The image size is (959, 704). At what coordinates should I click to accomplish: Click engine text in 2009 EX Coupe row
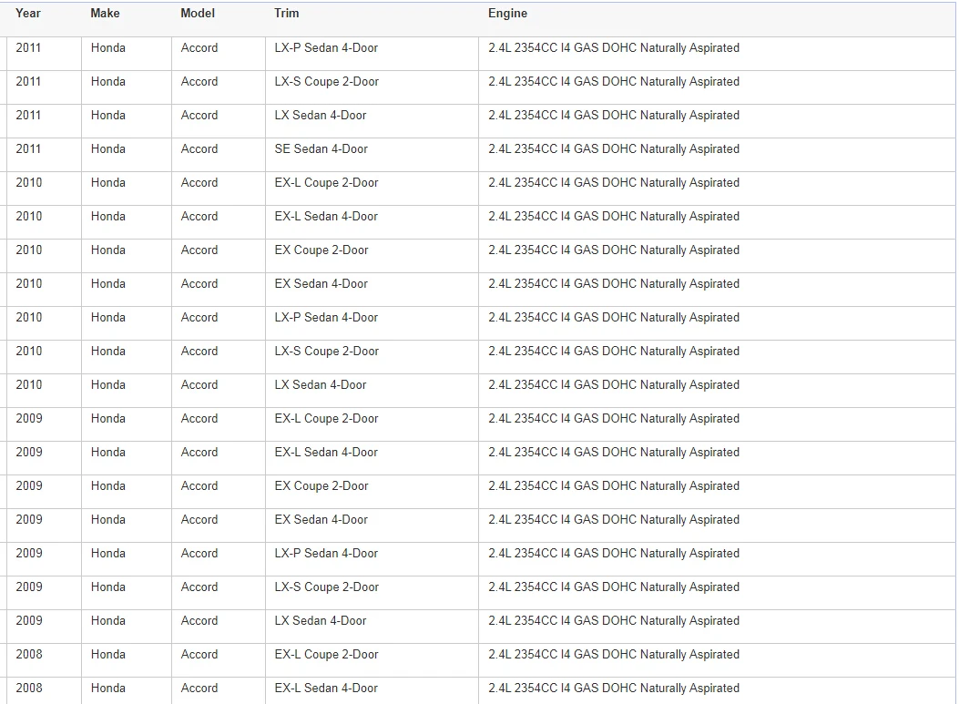point(614,485)
